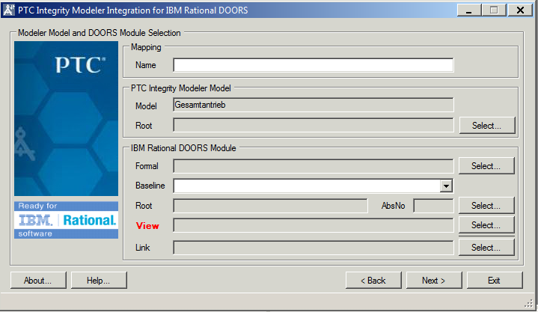Exit the integration wizard

pos(494,281)
